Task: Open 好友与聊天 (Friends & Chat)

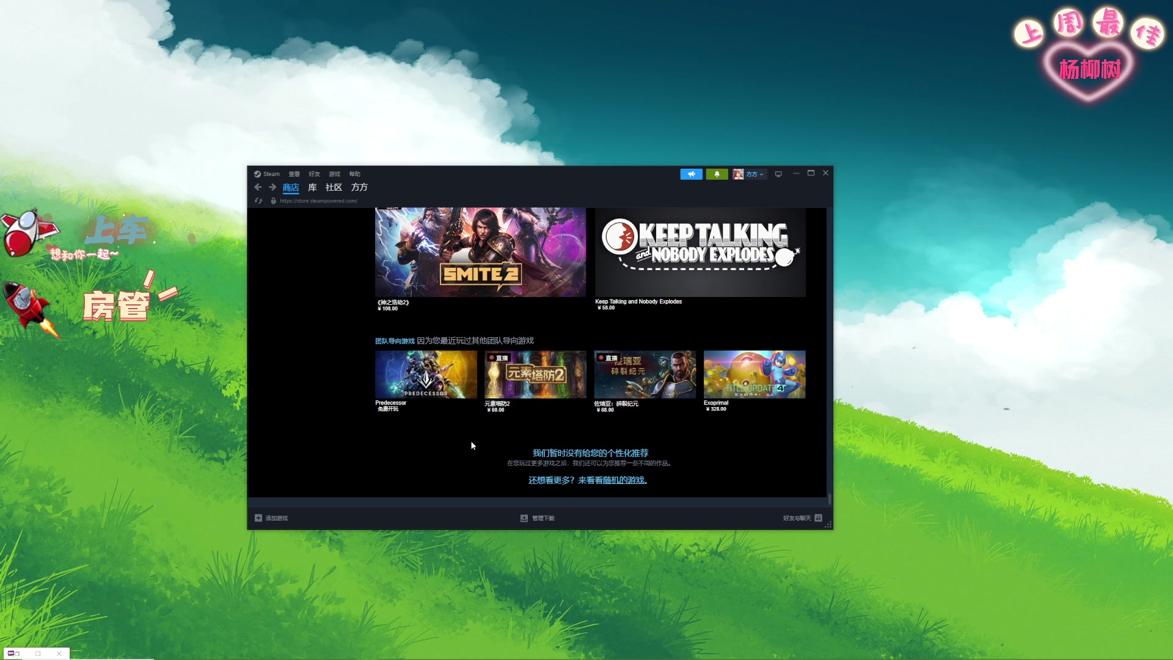Action: [797, 518]
